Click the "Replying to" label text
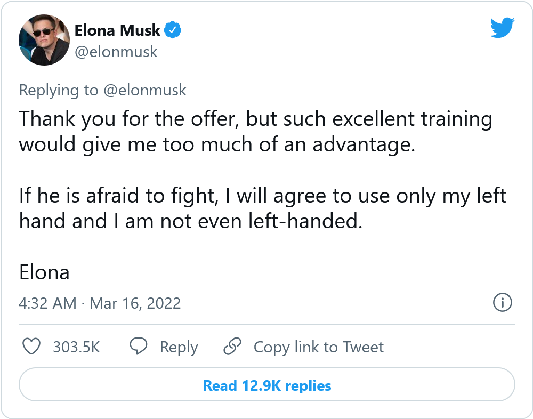 59,90
